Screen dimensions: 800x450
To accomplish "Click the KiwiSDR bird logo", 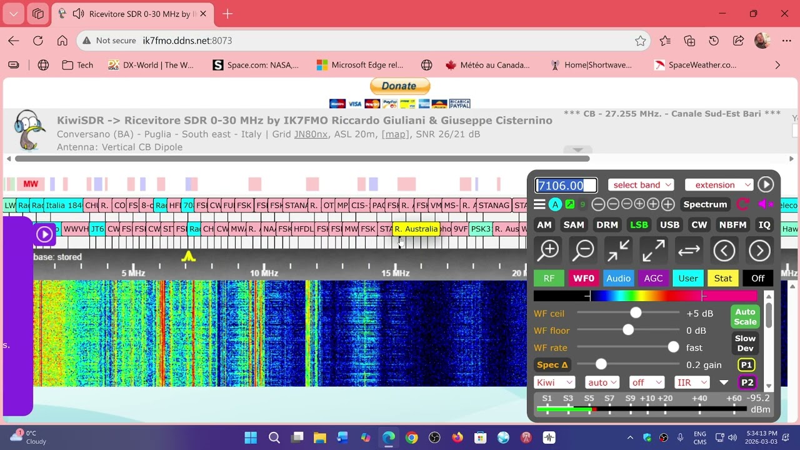I will click(x=29, y=130).
